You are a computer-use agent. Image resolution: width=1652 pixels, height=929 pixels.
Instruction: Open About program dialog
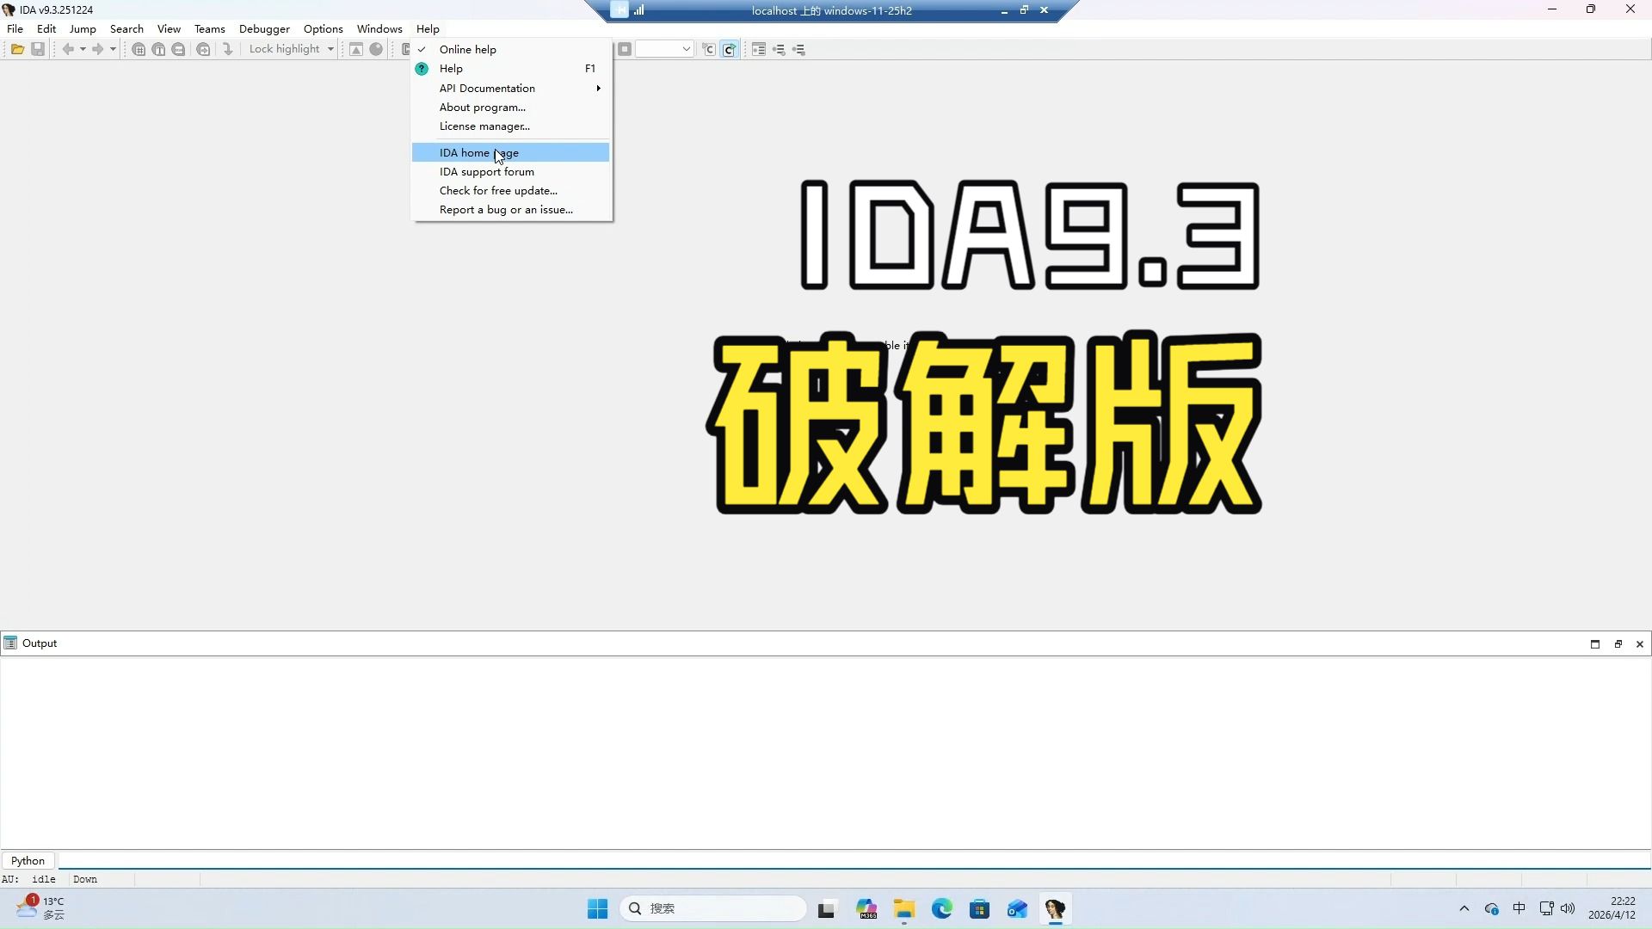click(x=511, y=107)
